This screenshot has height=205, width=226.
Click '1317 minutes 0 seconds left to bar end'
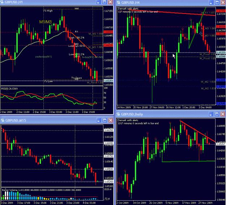[x=138, y=123]
